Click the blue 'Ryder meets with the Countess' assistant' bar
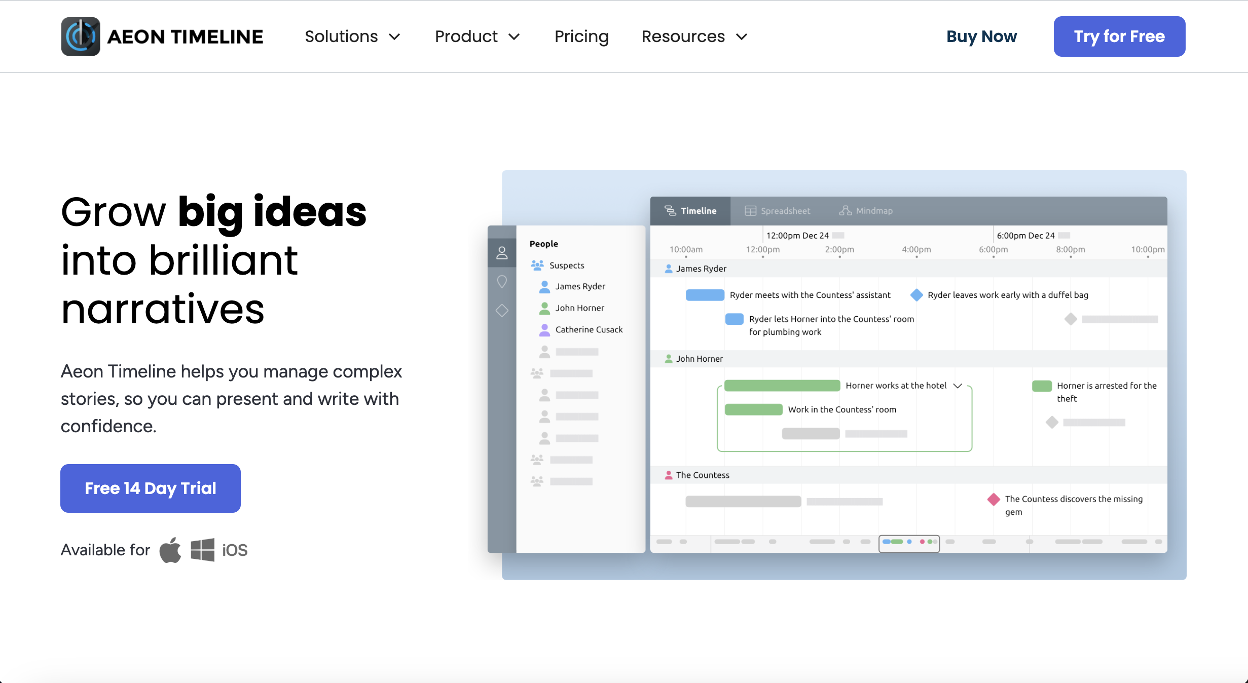The width and height of the screenshot is (1248, 683). coord(705,295)
